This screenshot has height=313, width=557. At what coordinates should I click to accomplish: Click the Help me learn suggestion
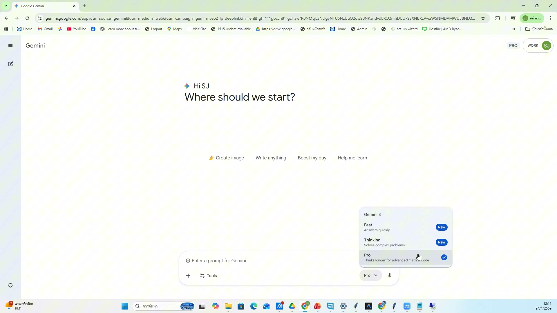352,158
